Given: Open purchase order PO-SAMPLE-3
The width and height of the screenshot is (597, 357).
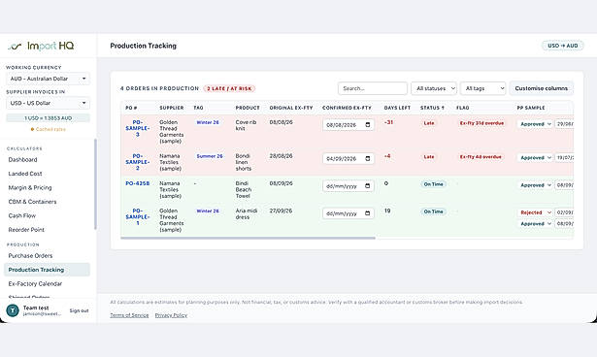Looking at the screenshot, I should [138, 128].
